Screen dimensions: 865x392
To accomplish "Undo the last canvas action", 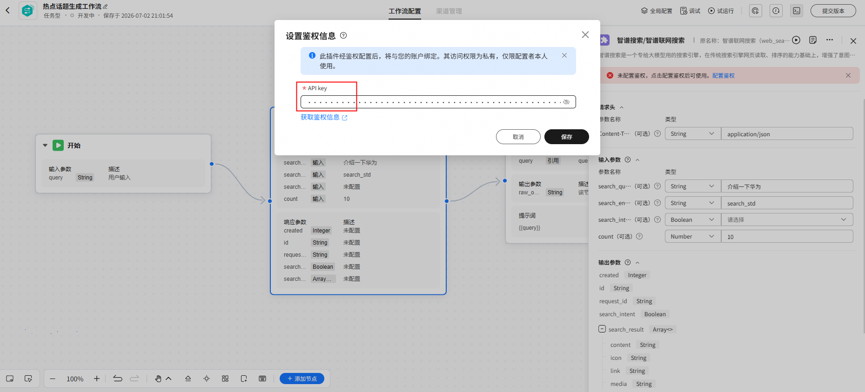I will [118, 379].
